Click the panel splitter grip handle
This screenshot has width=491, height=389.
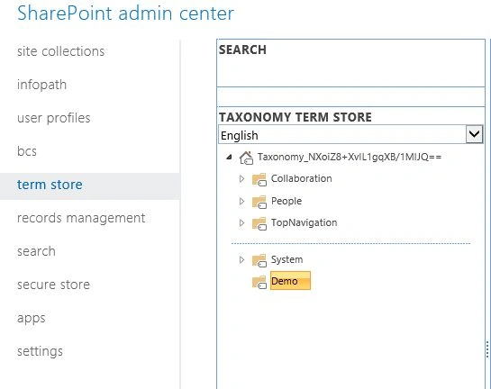tap(487, 349)
